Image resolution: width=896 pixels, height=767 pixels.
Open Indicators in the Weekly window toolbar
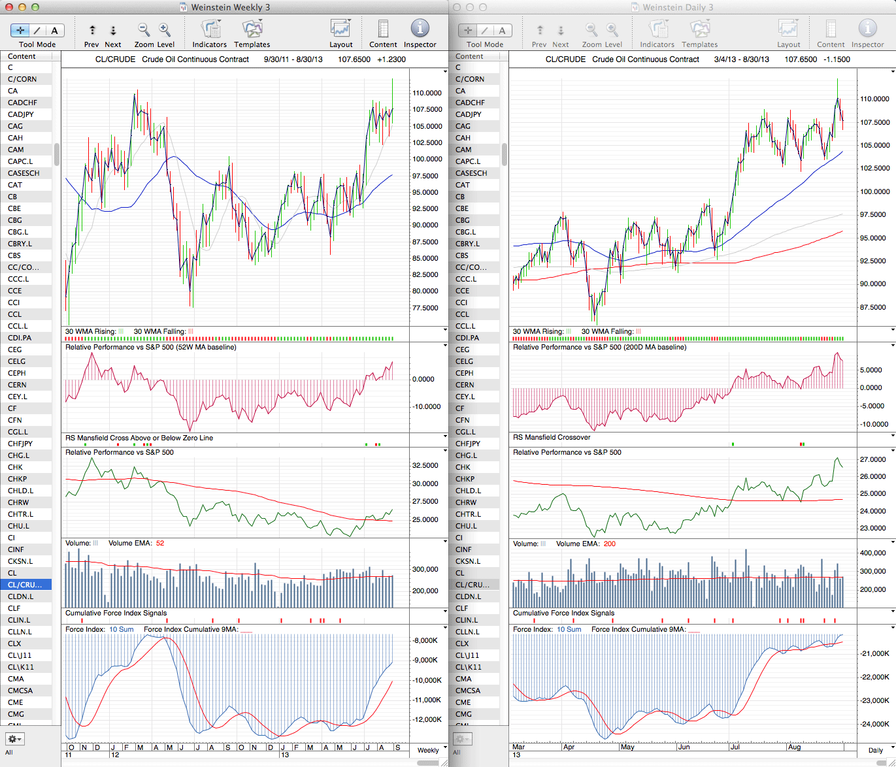209,30
